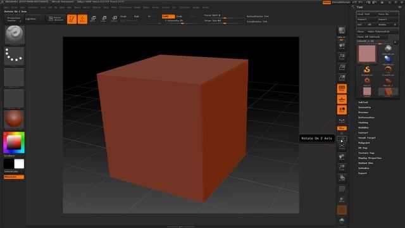
Task: Toggle the Zadd mode button
Action: [168, 16]
